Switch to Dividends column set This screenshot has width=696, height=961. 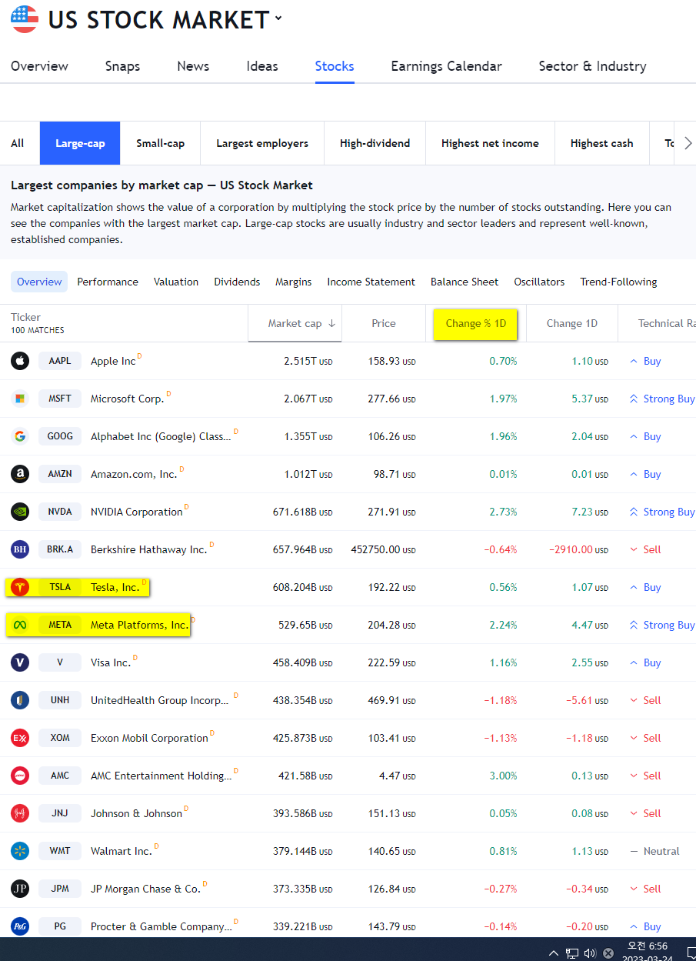[237, 282]
